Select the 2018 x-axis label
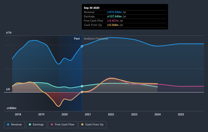 (18, 114)
